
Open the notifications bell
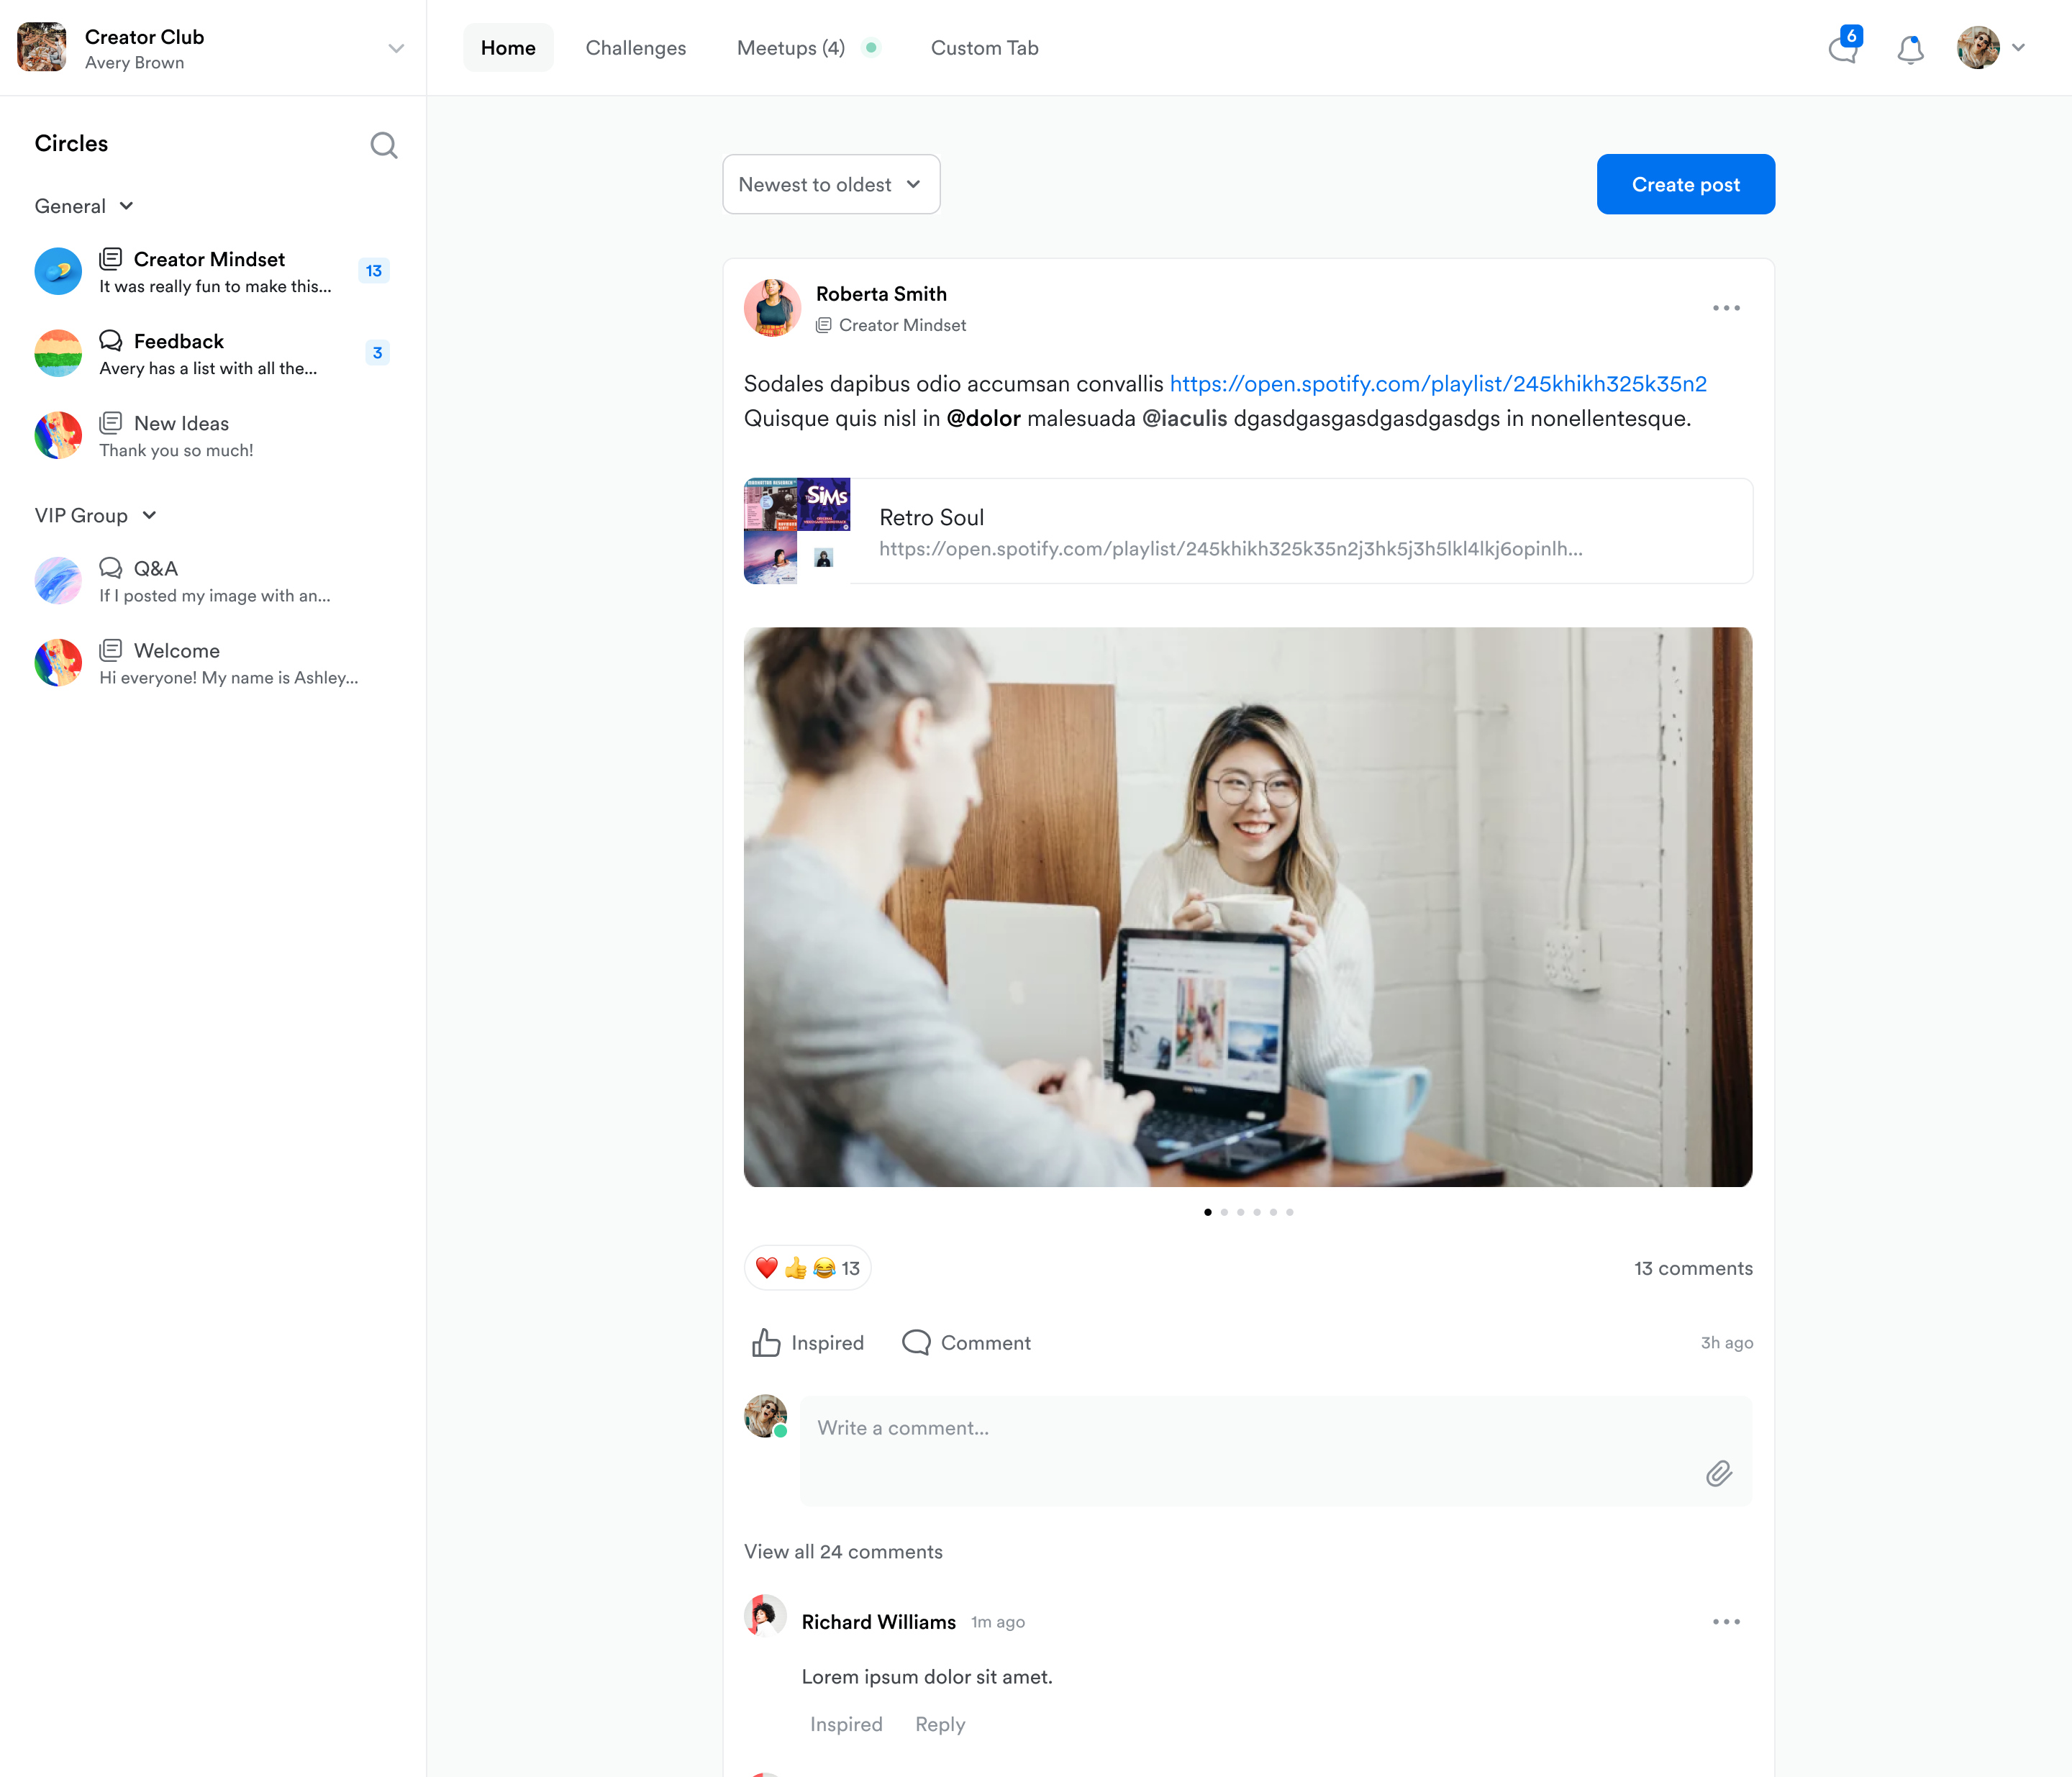click(1910, 48)
